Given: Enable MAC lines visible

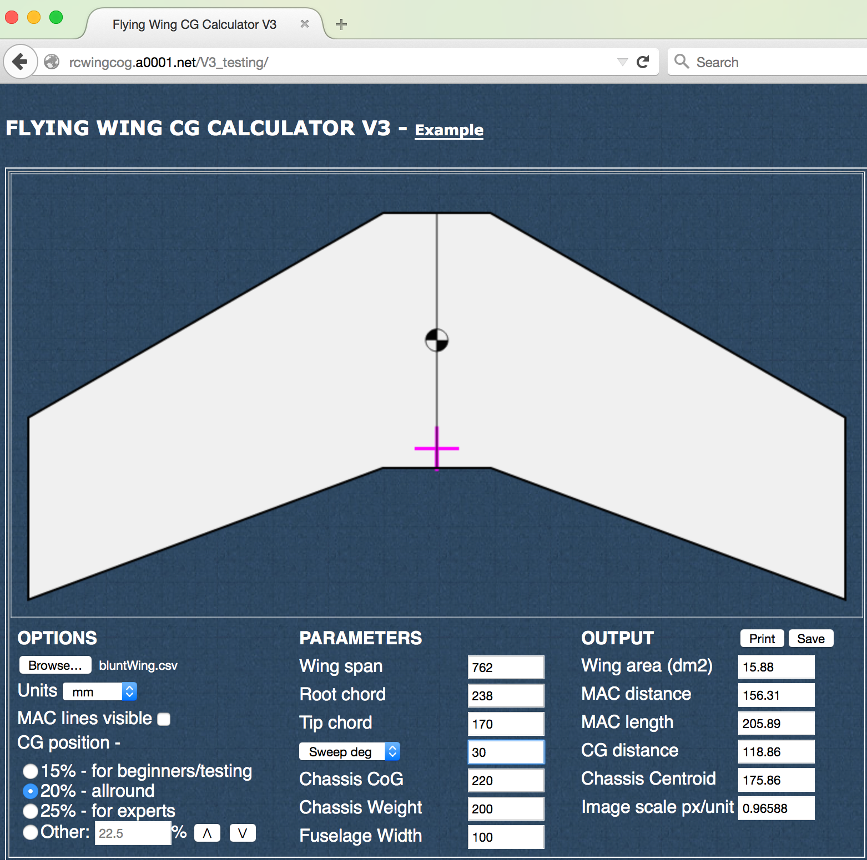Looking at the screenshot, I should pos(164,719).
